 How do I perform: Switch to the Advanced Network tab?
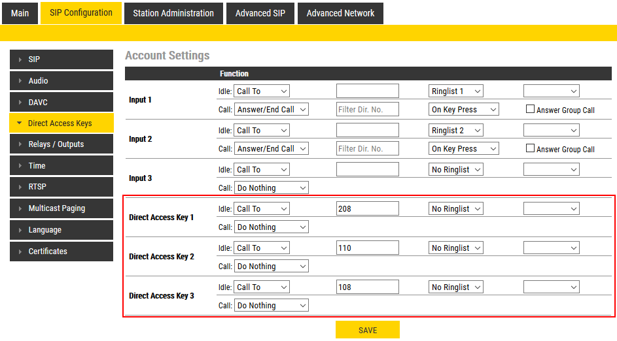coord(340,13)
